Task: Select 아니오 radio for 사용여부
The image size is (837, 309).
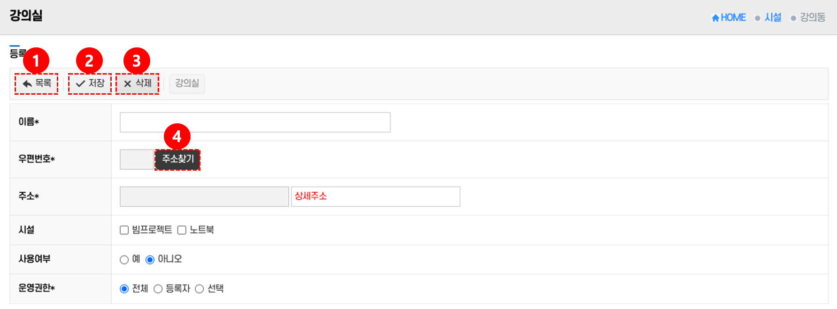Action: [x=150, y=259]
